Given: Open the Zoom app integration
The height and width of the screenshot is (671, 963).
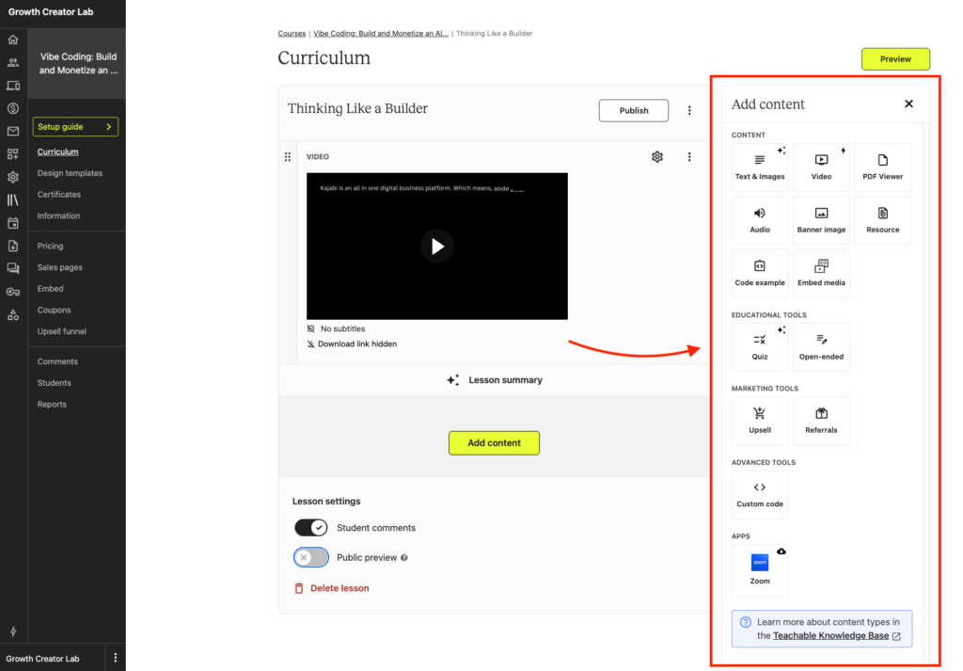Looking at the screenshot, I should point(760,569).
